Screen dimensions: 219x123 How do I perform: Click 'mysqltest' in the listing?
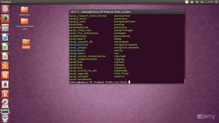(76, 68)
